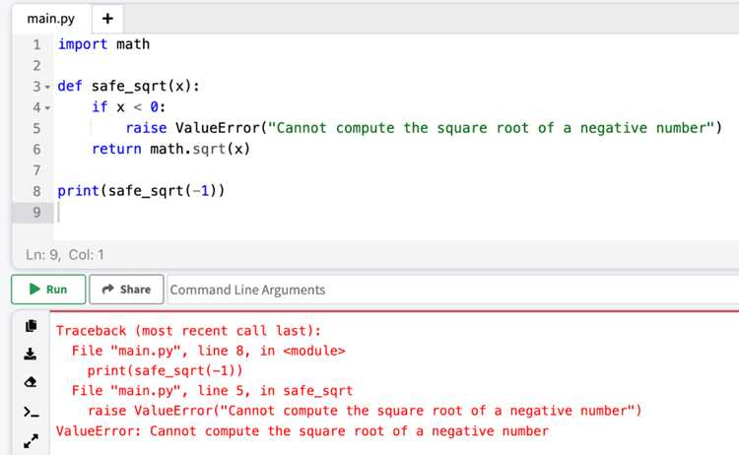739x455 pixels.
Task: Click the raise ValueError line in traceback
Action: tap(365, 411)
